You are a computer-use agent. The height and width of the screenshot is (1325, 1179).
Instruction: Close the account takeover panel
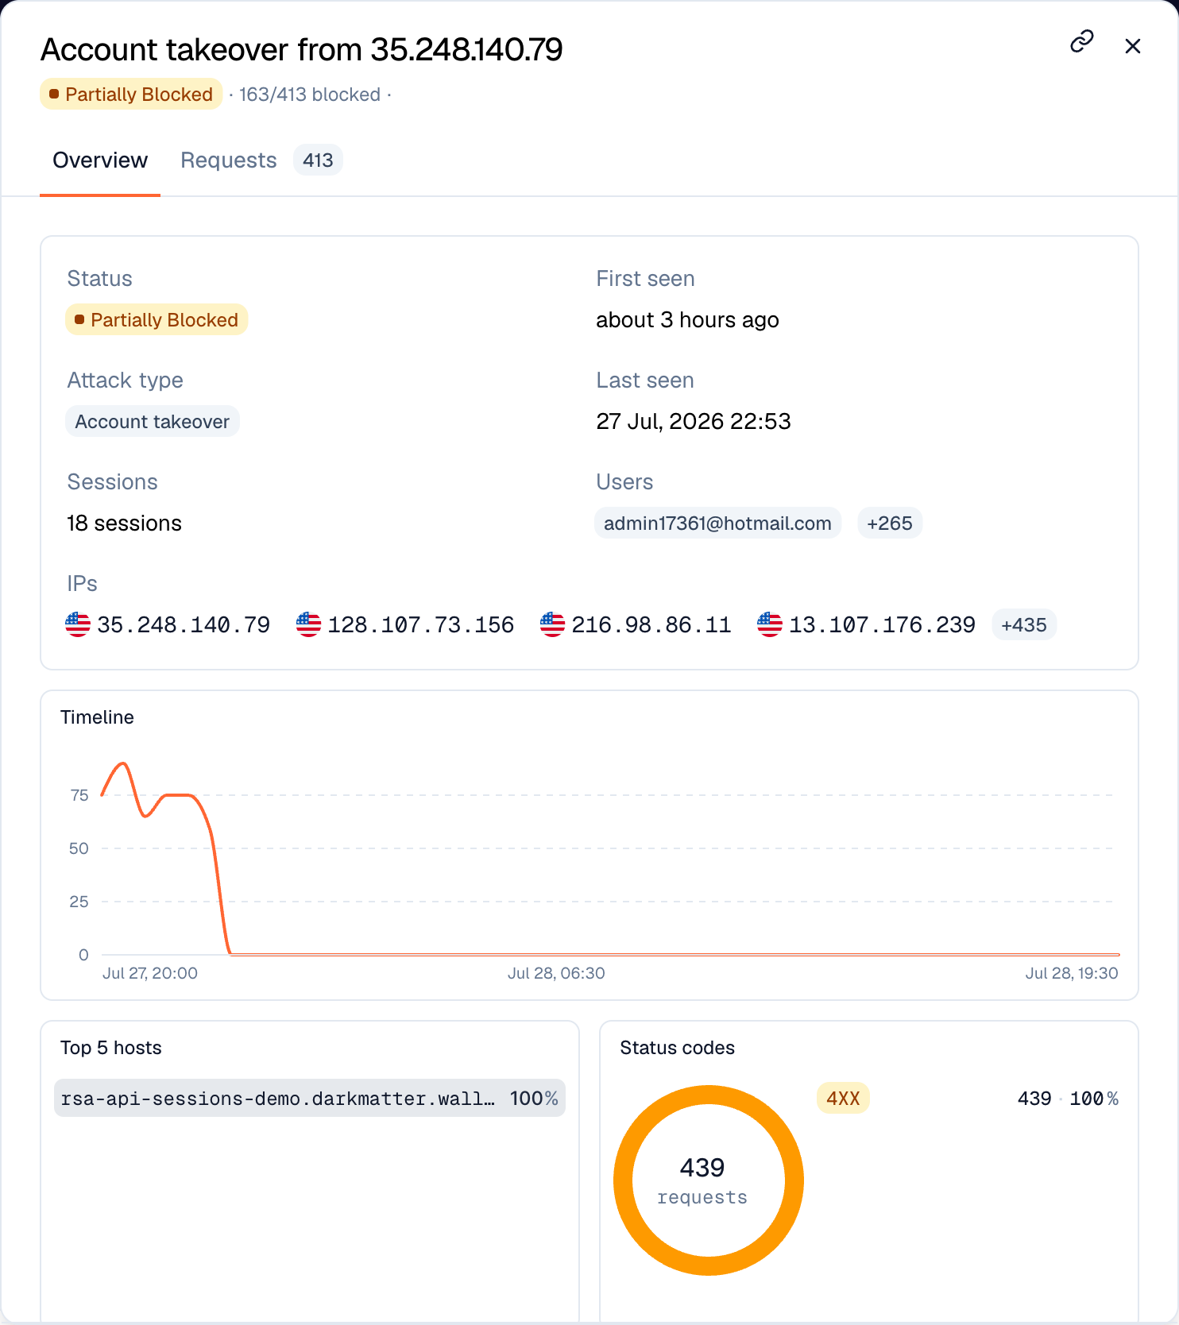[x=1133, y=46]
